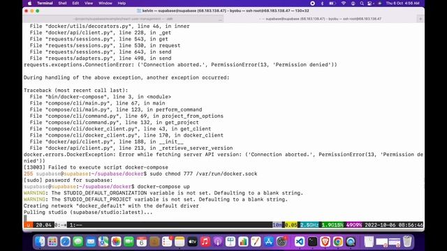Open System Preferences from the Dock

(281, 242)
